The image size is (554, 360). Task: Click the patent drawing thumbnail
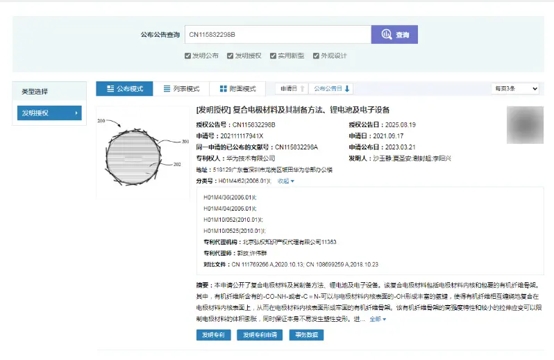tap(143, 153)
